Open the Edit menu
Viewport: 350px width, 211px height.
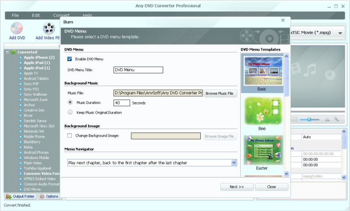click(36, 15)
